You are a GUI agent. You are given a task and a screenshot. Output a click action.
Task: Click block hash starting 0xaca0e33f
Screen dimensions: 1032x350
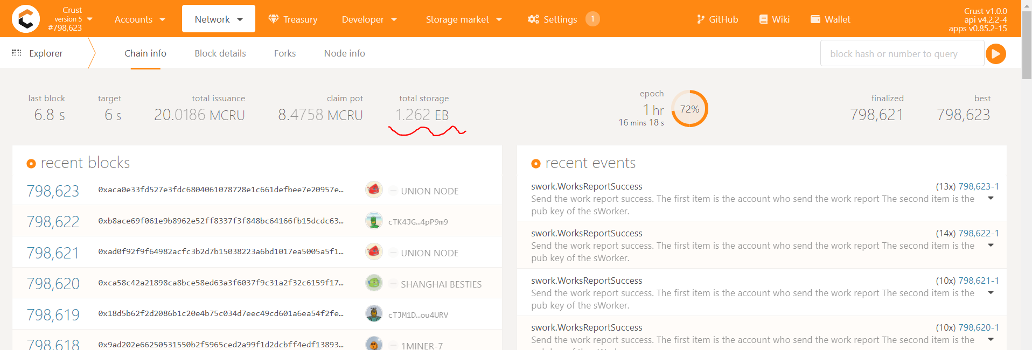pyautogui.click(x=221, y=190)
